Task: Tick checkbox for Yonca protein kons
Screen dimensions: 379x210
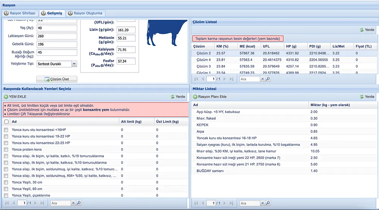Action: 6,149
